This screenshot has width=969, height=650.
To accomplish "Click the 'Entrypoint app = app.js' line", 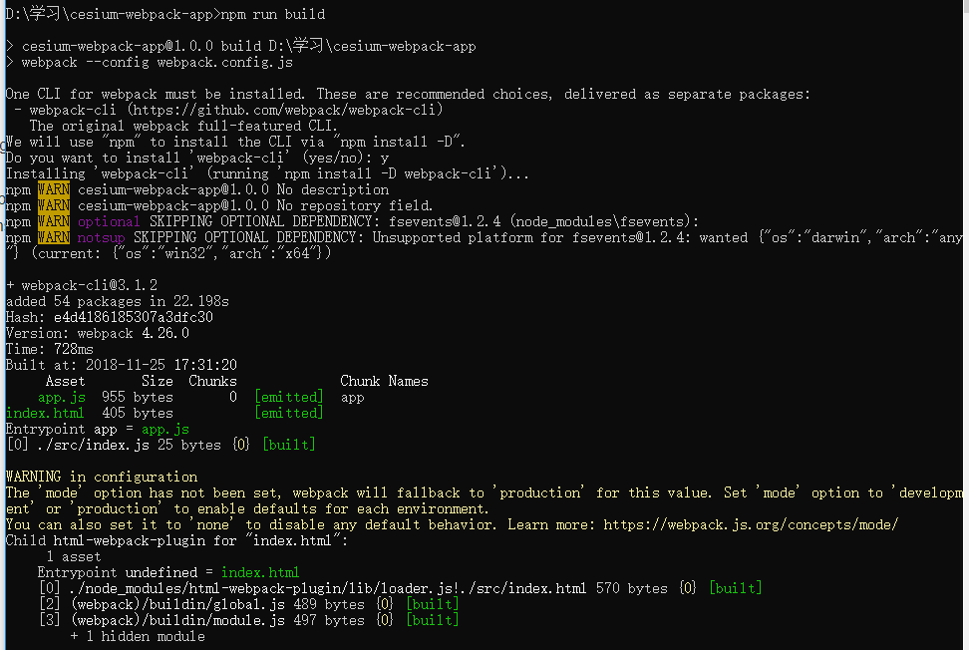I will (98, 429).
